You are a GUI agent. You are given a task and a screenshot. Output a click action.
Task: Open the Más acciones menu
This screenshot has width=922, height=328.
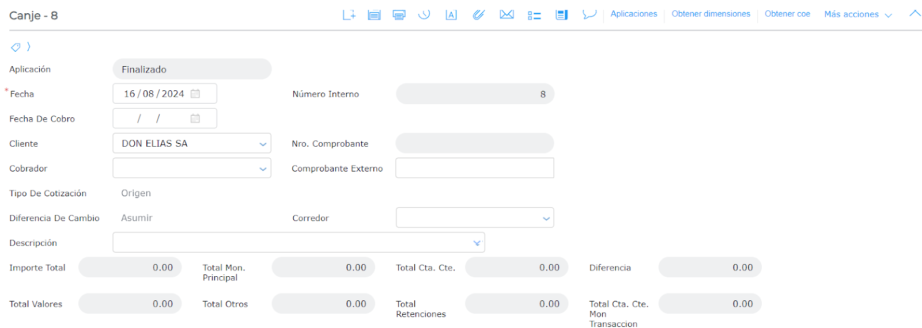[857, 14]
